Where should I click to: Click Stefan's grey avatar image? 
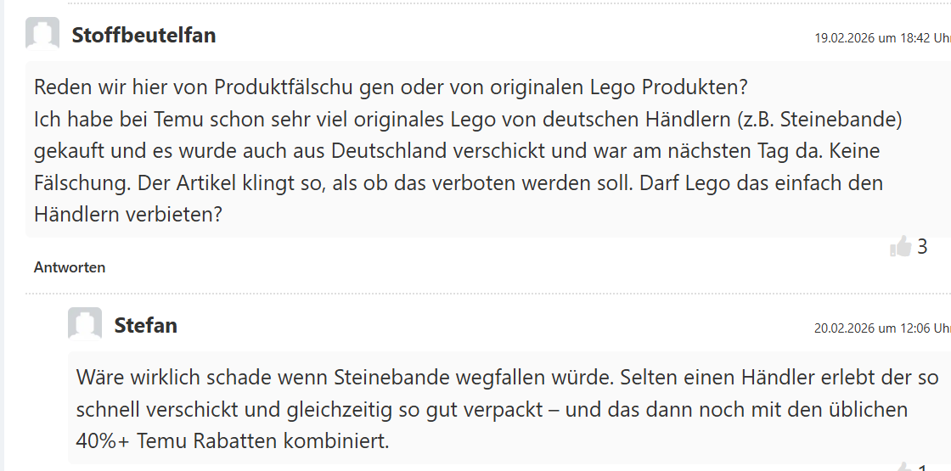tap(85, 325)
